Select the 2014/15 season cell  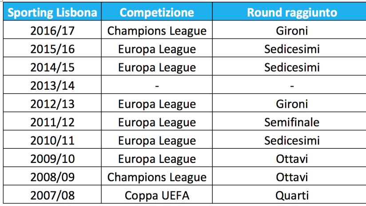point(52,66)
